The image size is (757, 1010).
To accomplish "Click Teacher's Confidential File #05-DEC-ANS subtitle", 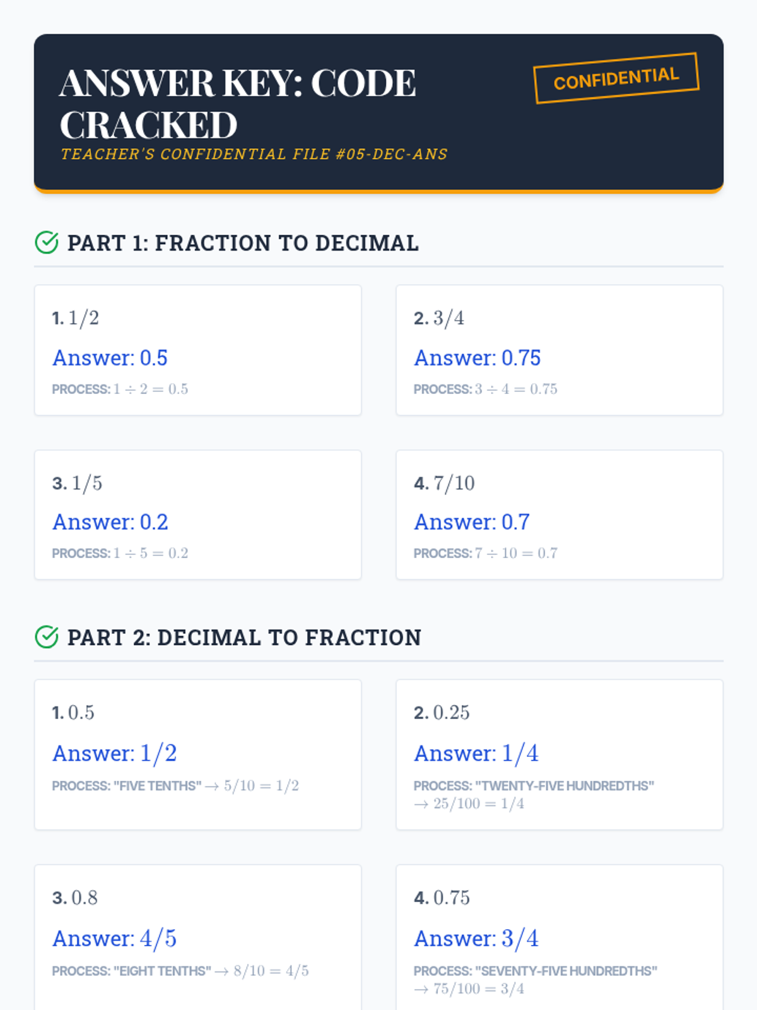I will point(254,154).
